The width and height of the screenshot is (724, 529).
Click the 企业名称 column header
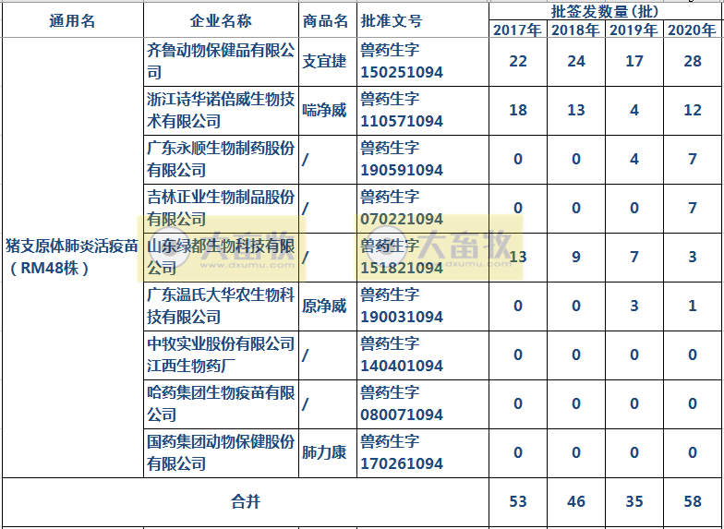click(x=222, y=21)
